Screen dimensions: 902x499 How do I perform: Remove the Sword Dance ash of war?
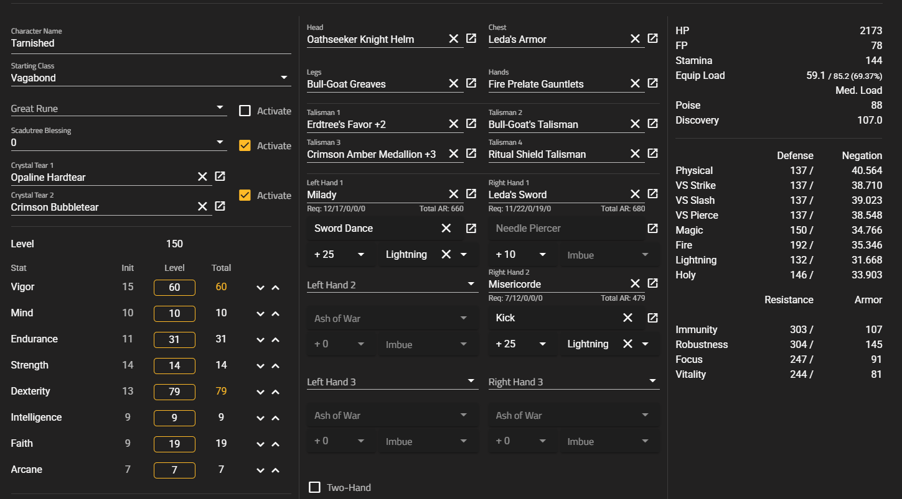[446, 228]
